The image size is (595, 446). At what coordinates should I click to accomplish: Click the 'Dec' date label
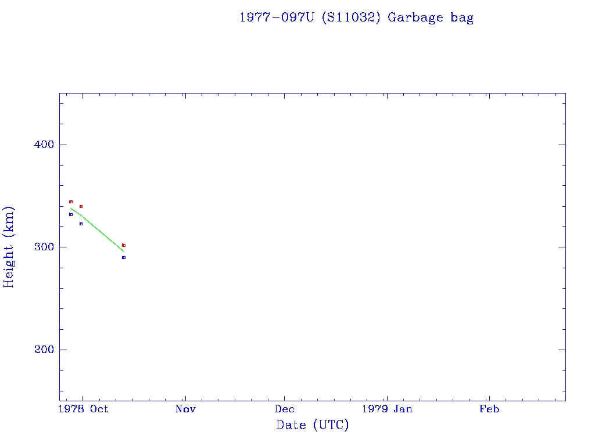coord(285,409)
